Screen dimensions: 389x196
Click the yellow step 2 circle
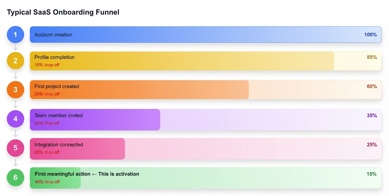[x=15, y=61]
